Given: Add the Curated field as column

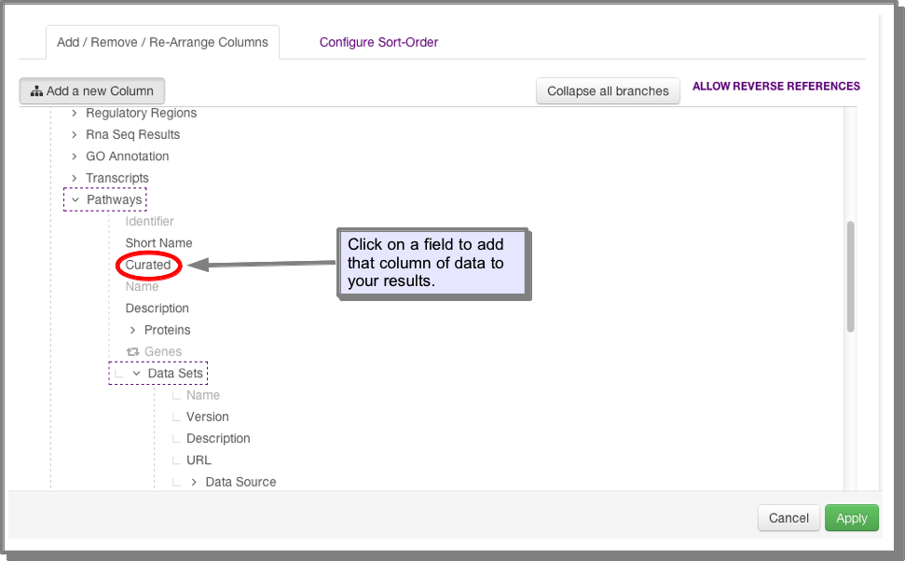Looking at the screenshot, I should [x=148, y=265].
